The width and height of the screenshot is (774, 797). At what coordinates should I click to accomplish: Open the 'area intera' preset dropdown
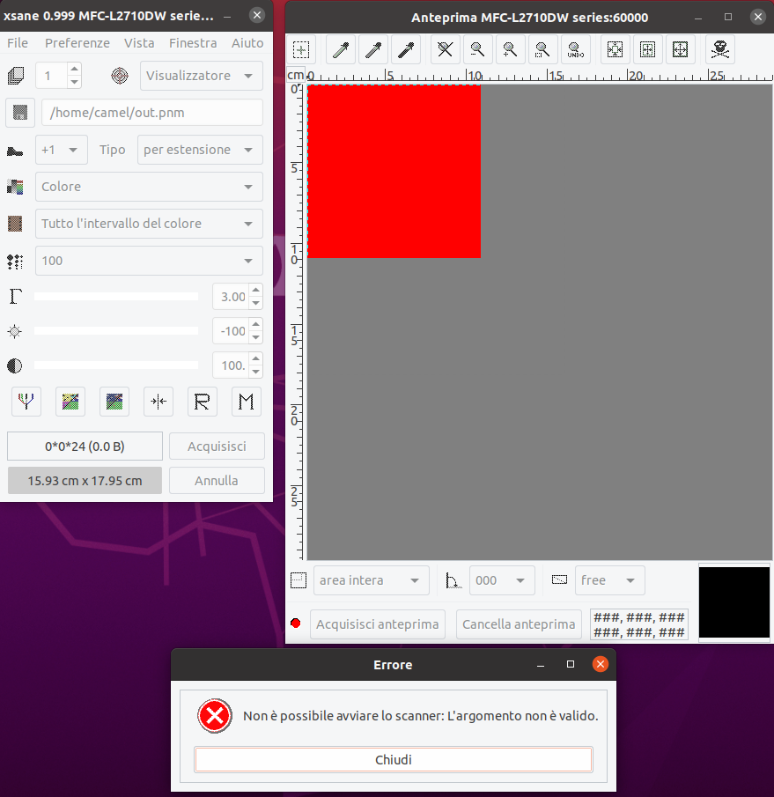pos(372,580)
